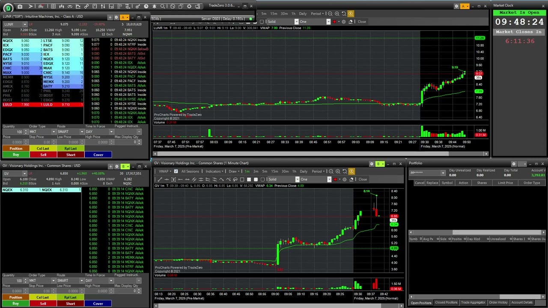Image resolution: width=548 pixels, height=308 pixels.
Task: Open settings gear in LUNR chart header
Action: [456, 6]
